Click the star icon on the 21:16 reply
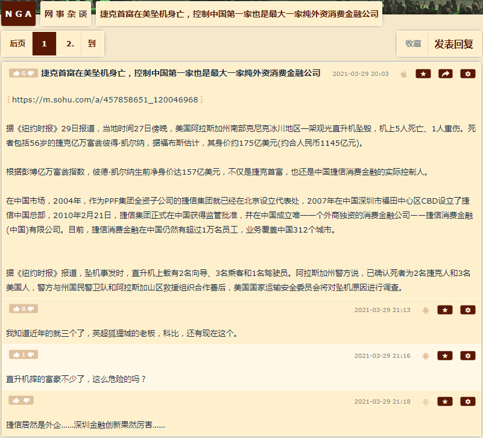Image resolution: width=483 pixels, height=438 pixels. coord(445,356)
